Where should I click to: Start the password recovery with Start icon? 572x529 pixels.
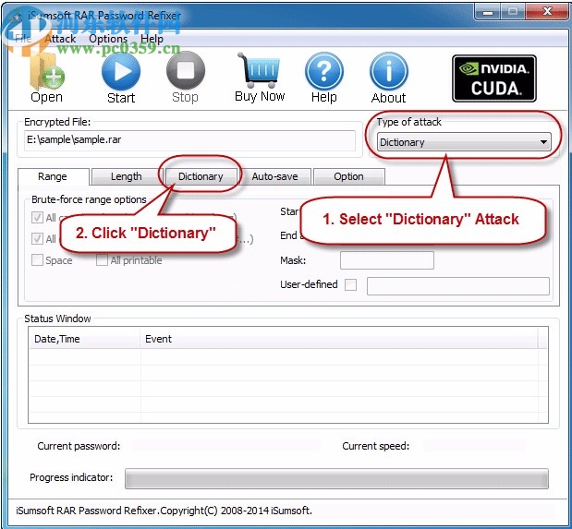121,78
